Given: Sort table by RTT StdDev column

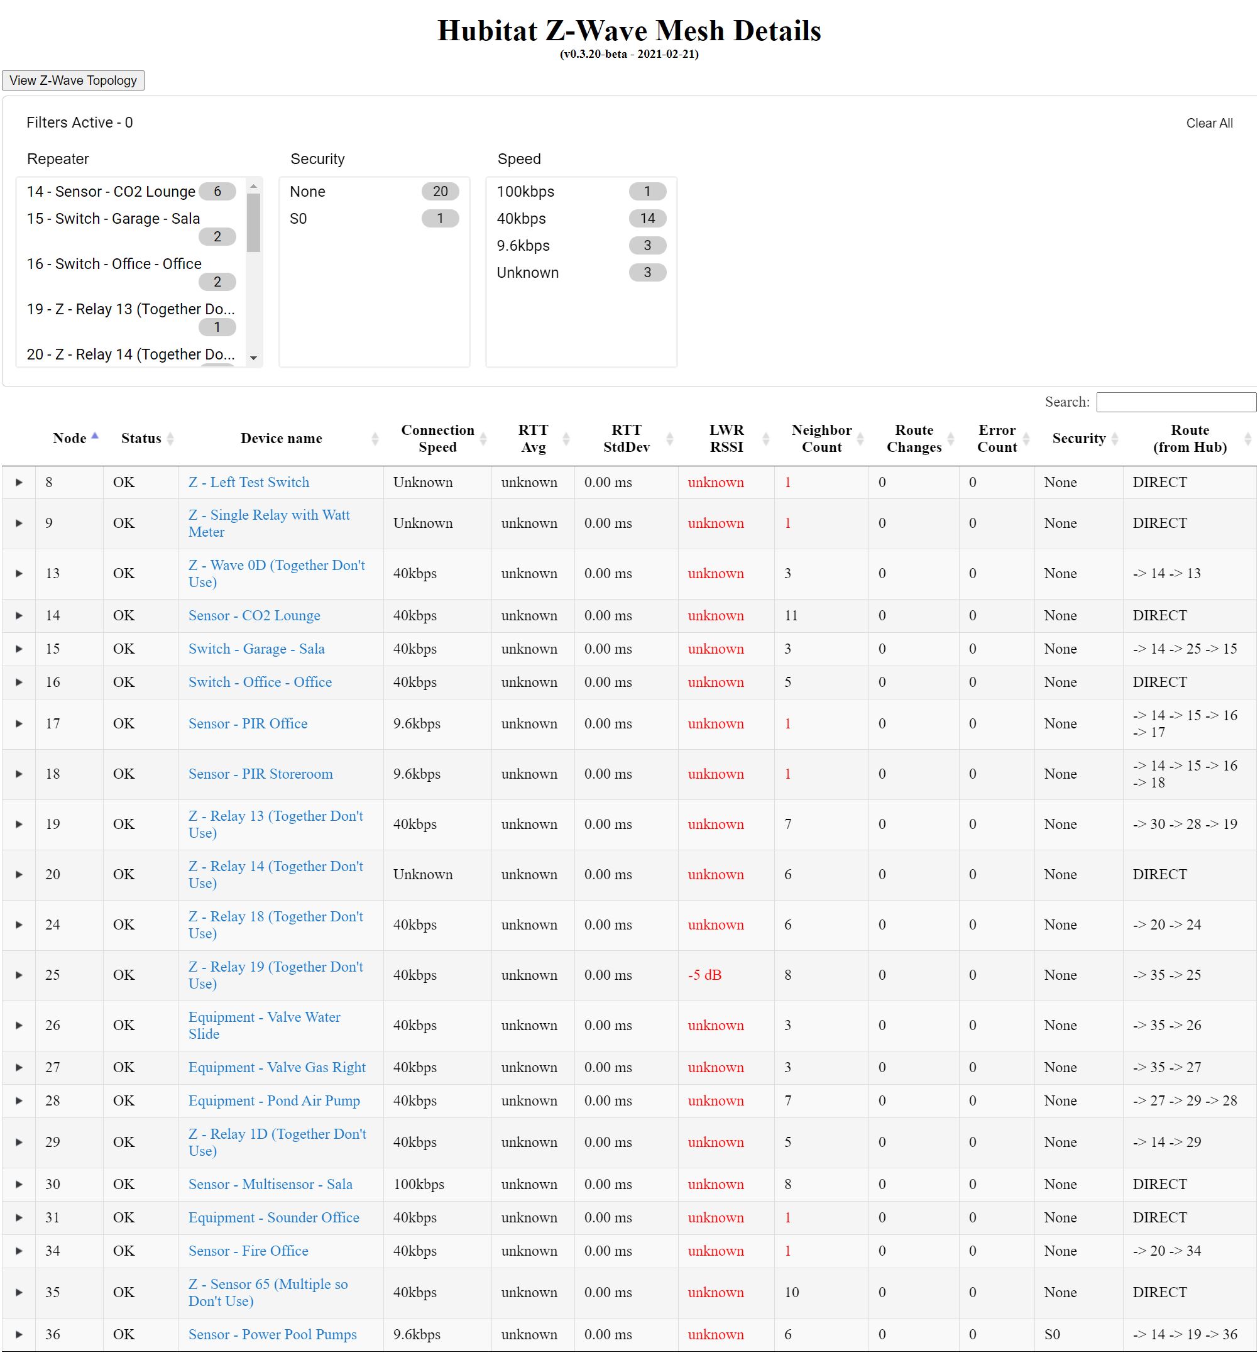Looking at the screenshot, I should click(626, 438).
